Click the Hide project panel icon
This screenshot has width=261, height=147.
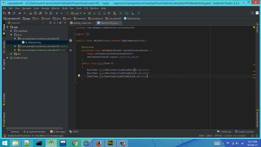65,23
